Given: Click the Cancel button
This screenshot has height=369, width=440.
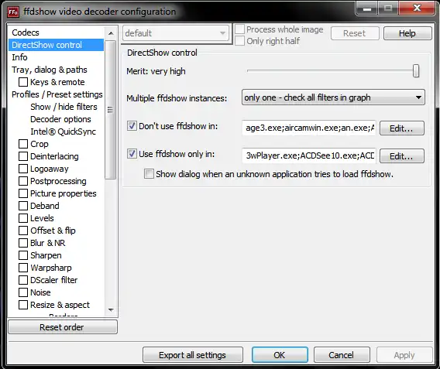Looking at the screenshot, I should coord(342,355).
